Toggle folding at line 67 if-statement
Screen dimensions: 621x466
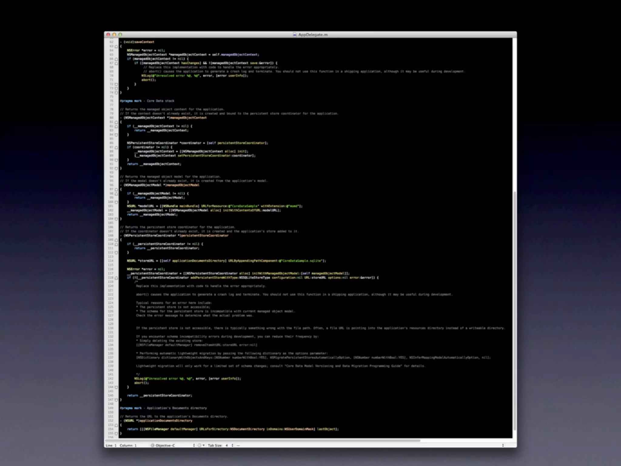(x=116, y=63)
